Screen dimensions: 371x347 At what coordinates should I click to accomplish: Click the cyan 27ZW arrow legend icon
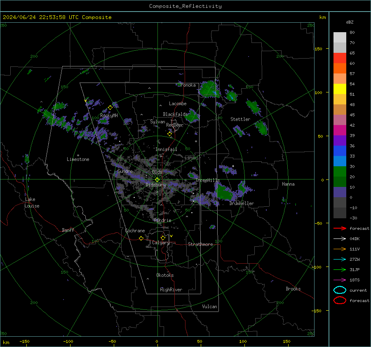[x=340, y=260]
